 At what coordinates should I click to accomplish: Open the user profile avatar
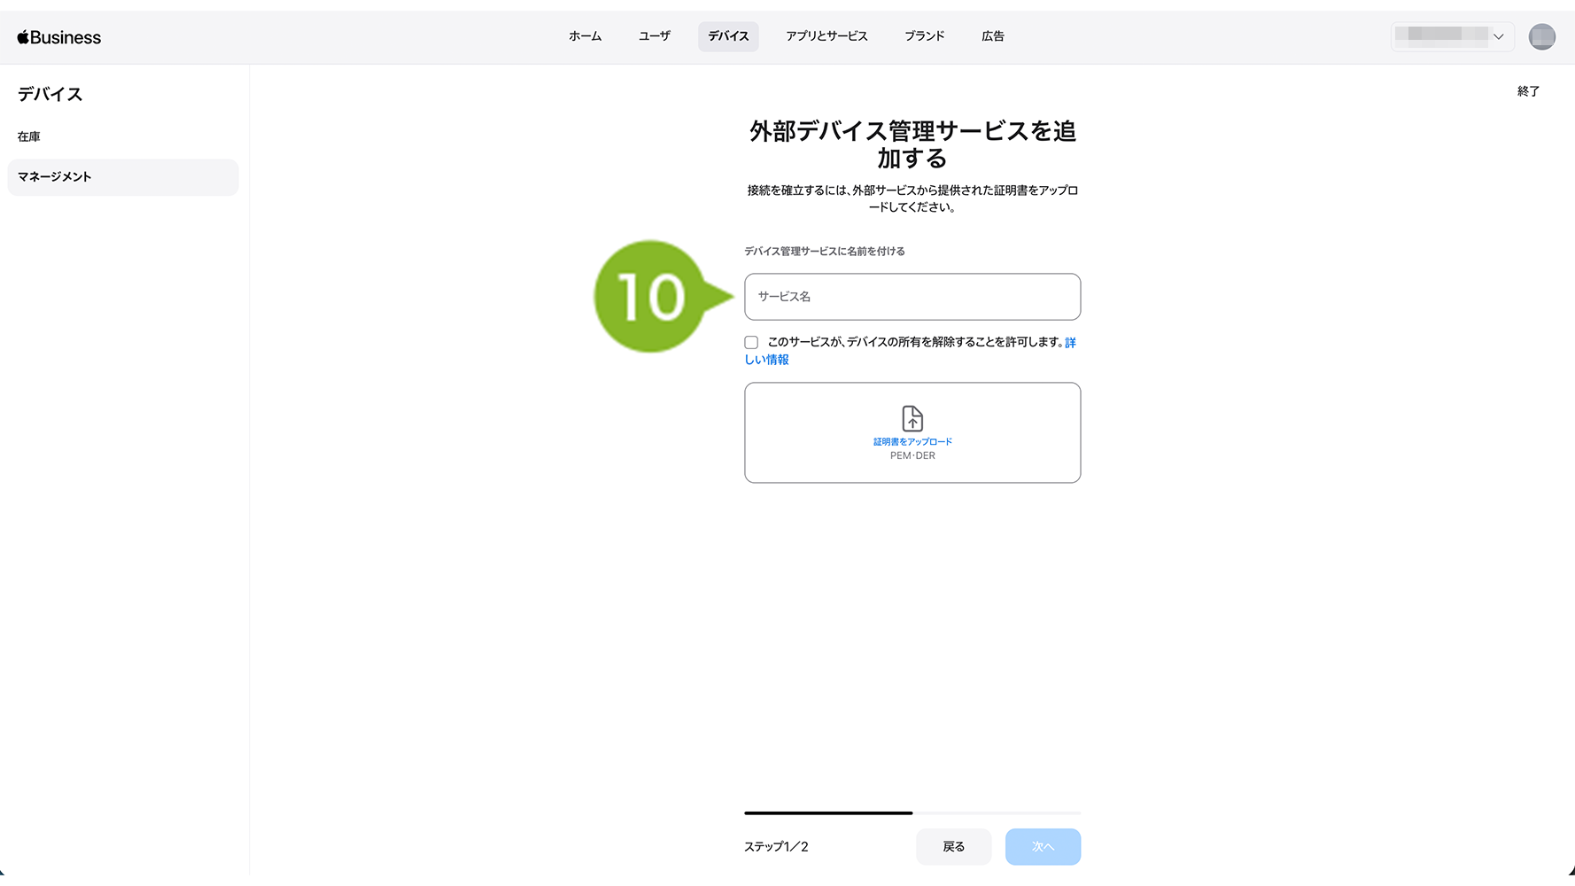click(1541, 36)
